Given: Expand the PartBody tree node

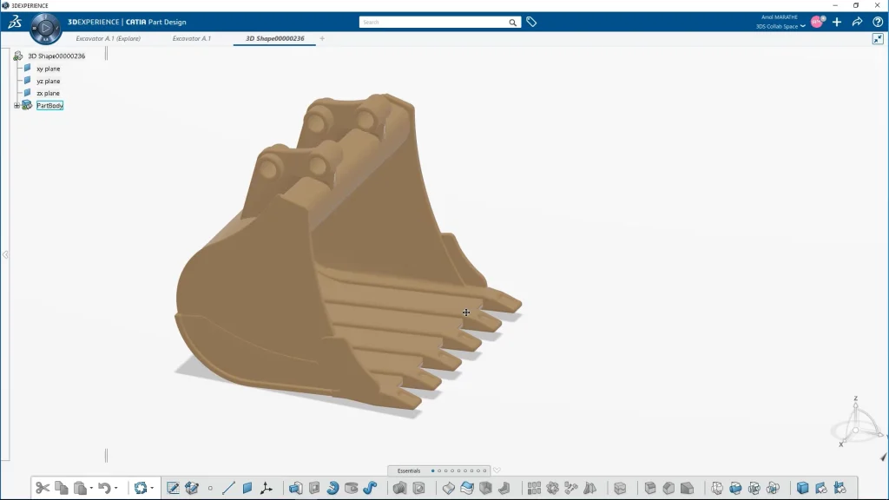Looking at the screenshot, I should click(16, 105).
